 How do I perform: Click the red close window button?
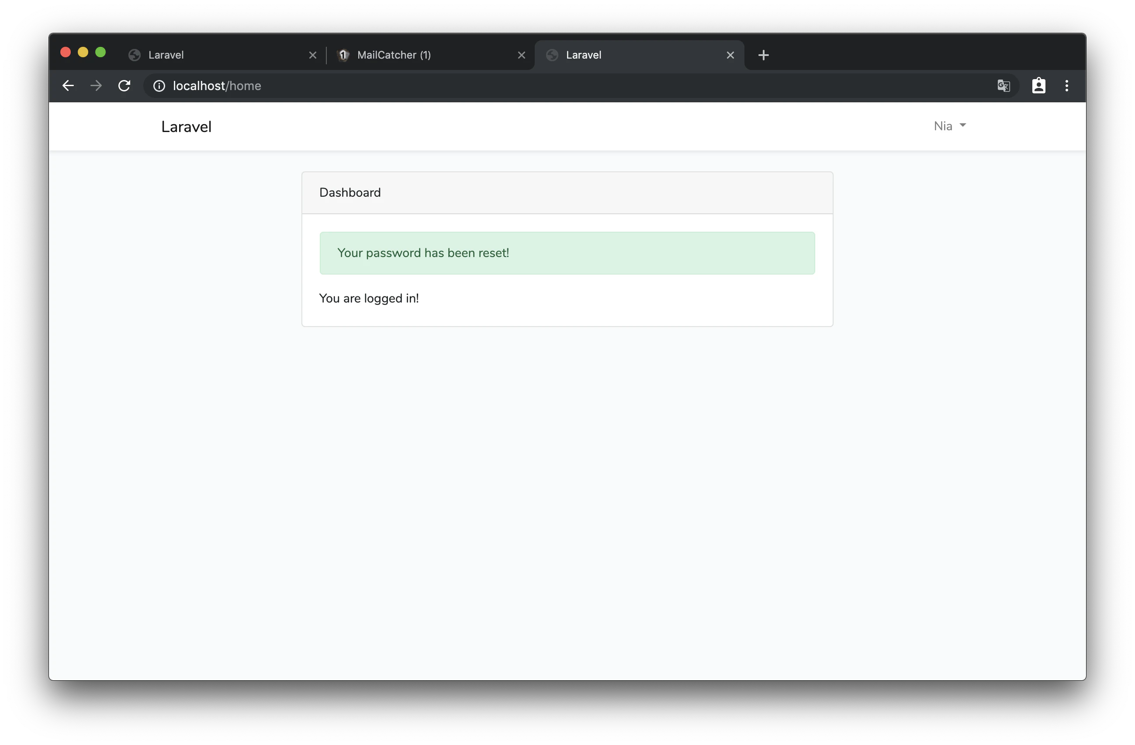pyautogui.click(x=66, y=52)
